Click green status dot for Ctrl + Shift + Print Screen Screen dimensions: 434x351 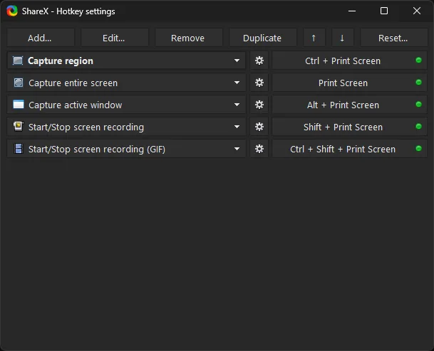418,149
